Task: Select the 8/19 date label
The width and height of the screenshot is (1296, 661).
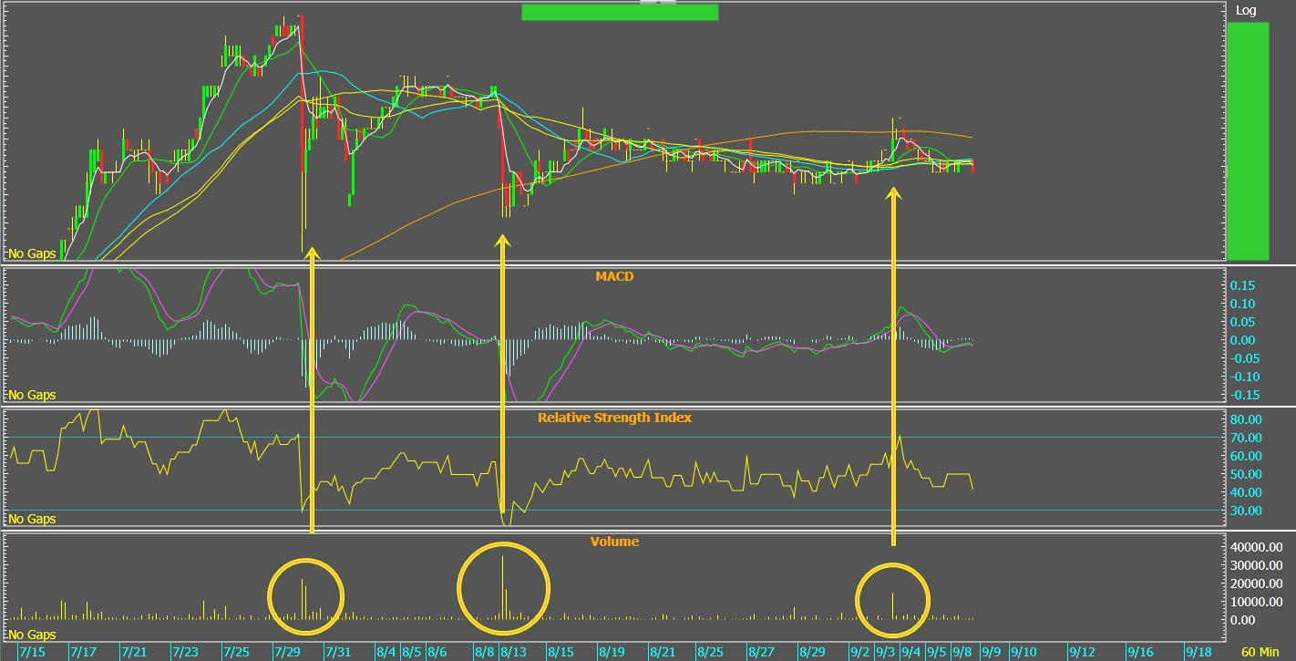Action: [x=612, y=653]
